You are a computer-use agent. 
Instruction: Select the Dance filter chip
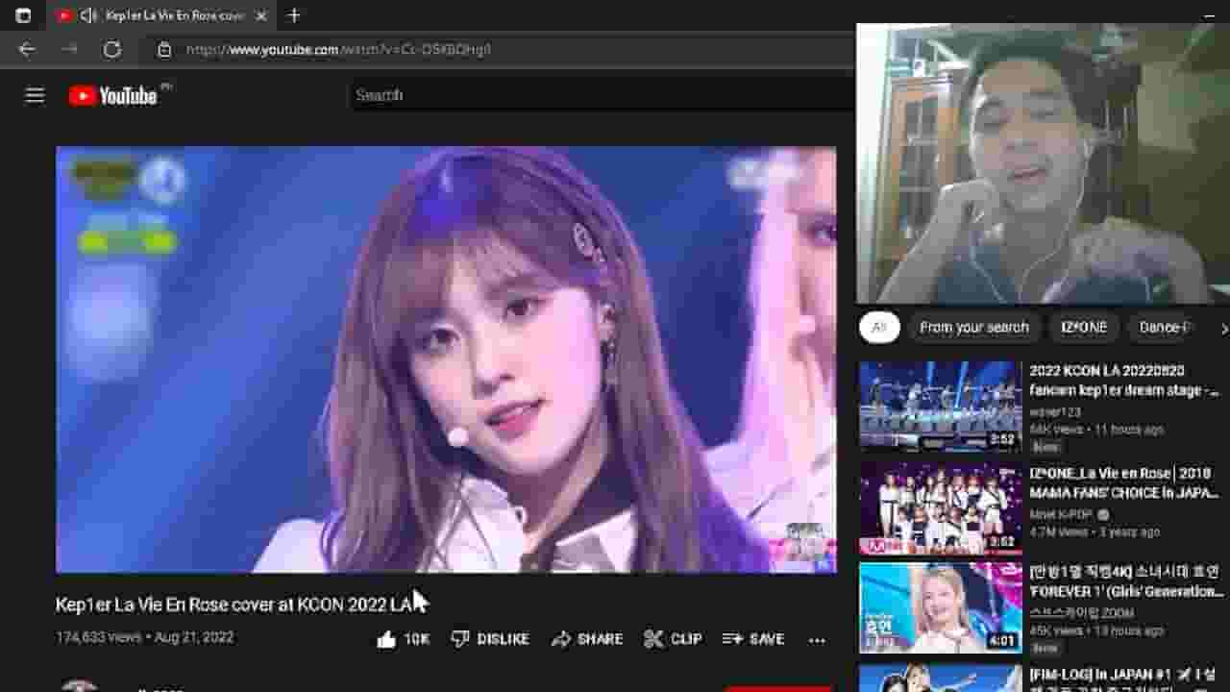click(x=1164, y=328)
